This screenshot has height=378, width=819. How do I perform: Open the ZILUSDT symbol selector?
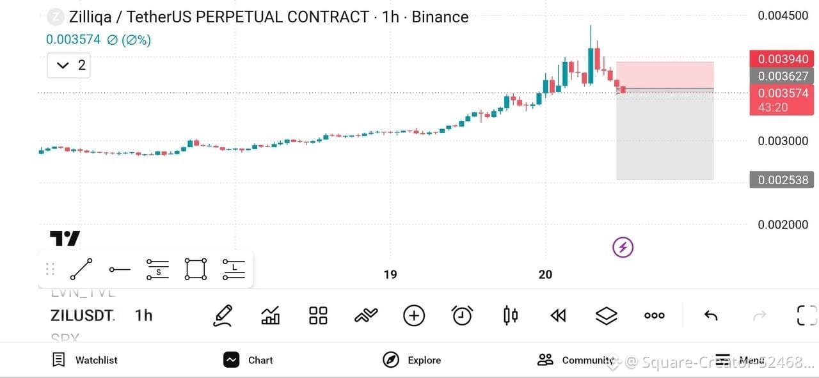coord(83,315)
